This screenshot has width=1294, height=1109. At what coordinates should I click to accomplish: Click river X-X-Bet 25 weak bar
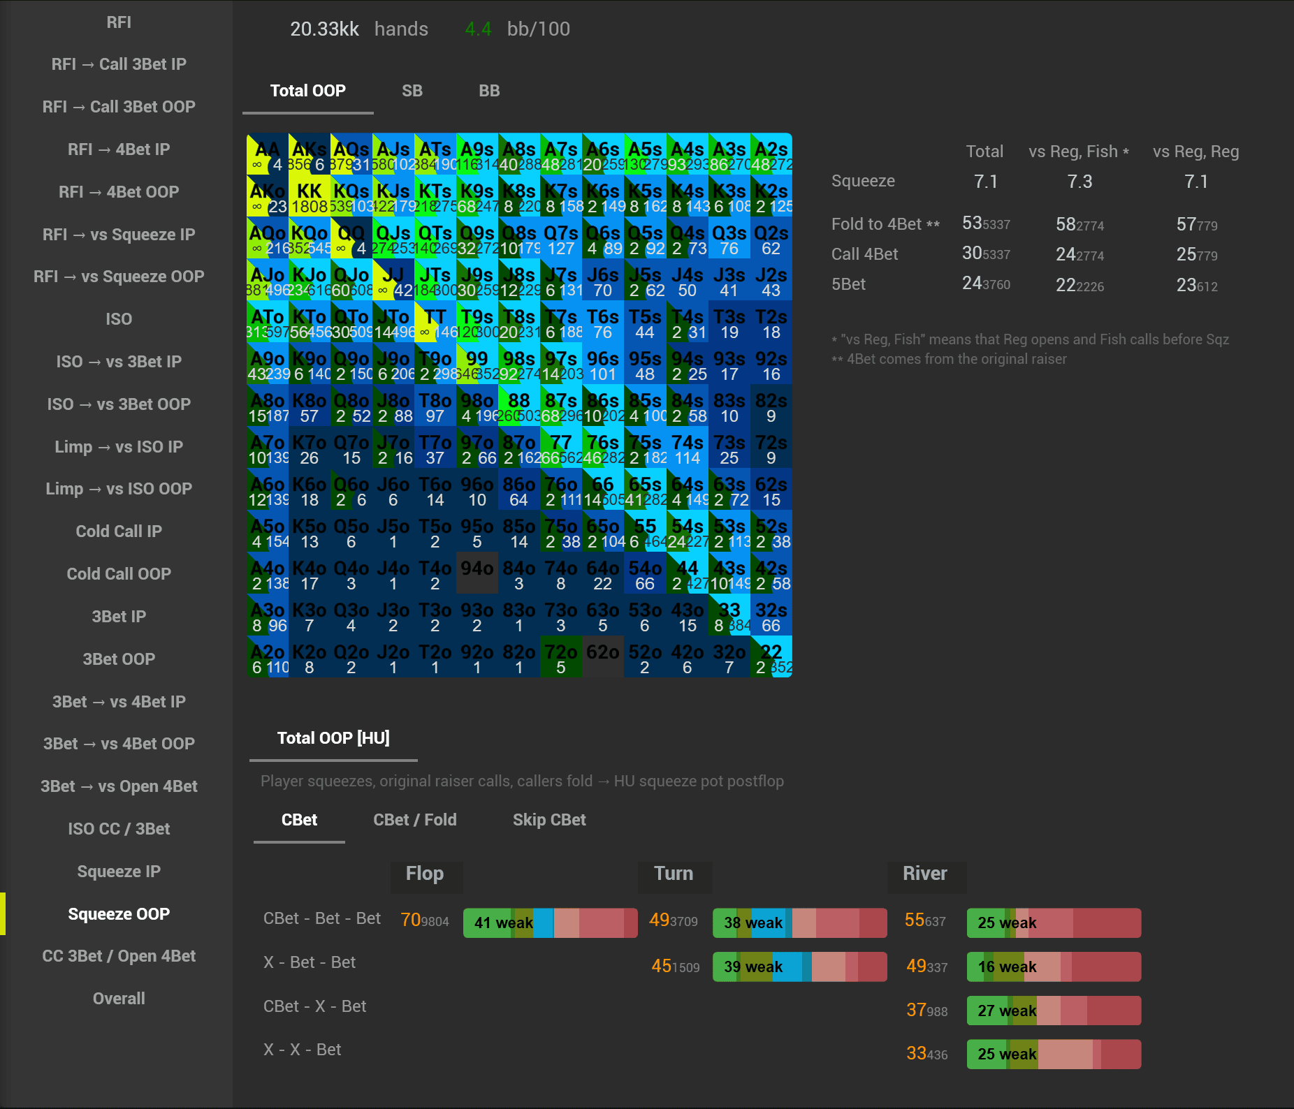click(1054, 1055)
